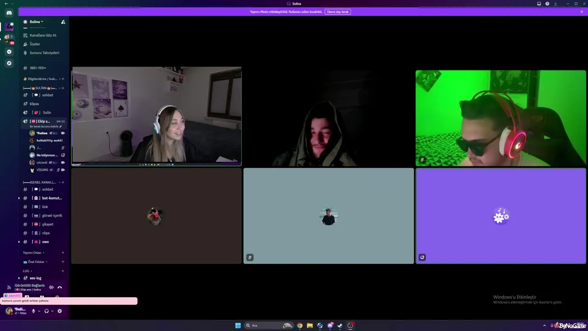Open the 1881-193∞ channel

[x=38, y=68]
